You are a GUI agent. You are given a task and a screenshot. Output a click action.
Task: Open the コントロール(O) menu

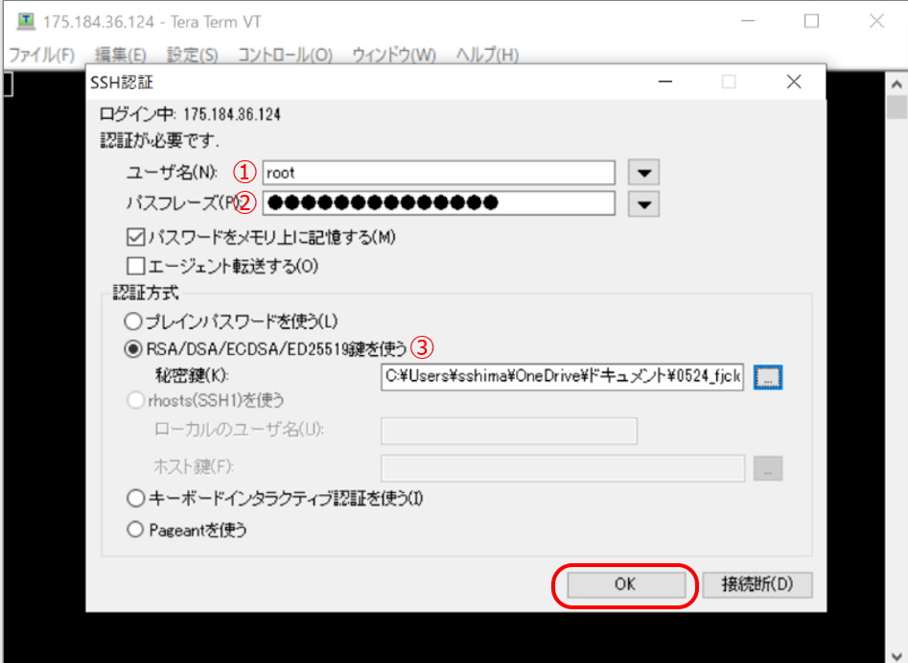click(x=285, y=55)
